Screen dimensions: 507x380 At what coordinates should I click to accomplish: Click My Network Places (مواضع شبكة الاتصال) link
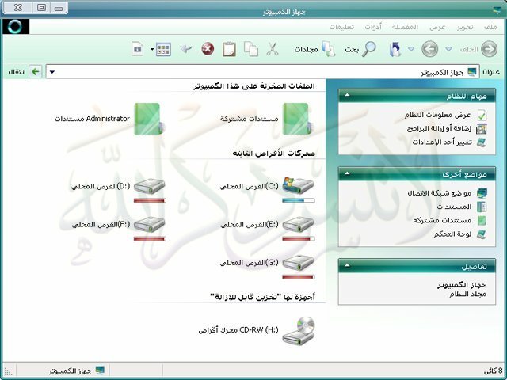coord(440,193)
